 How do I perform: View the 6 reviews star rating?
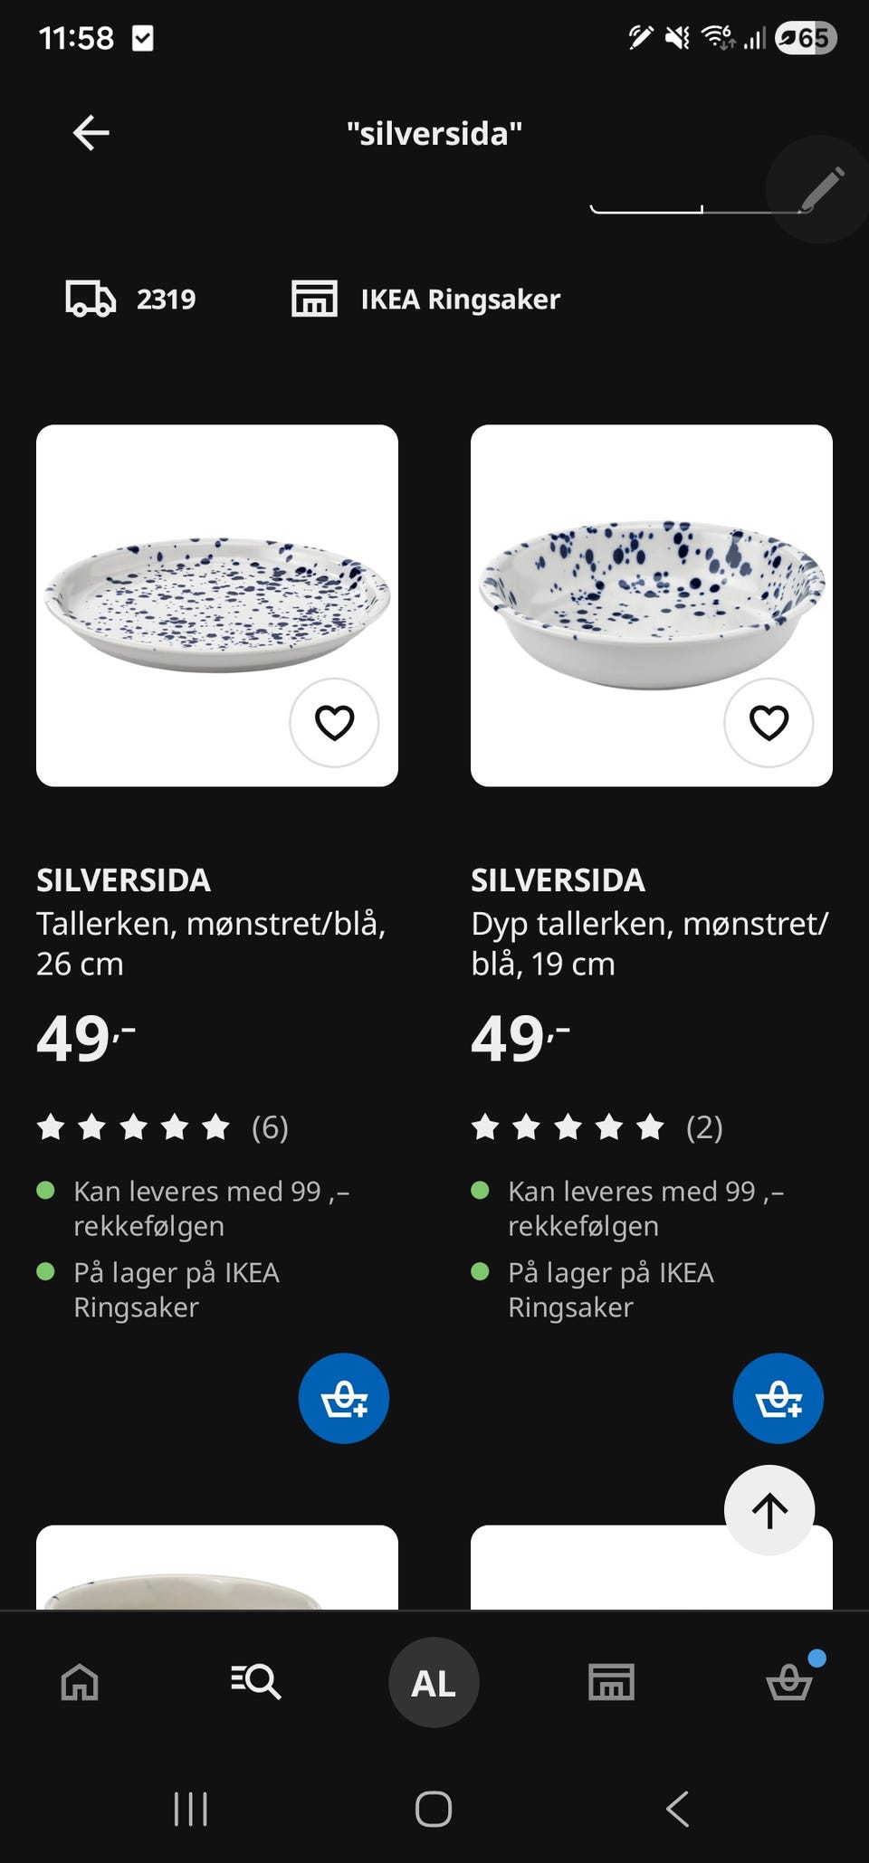point(163,1127)
